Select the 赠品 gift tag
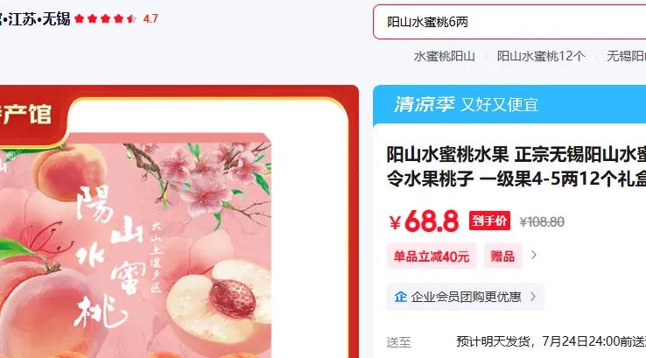Viewport: 646px width, 358px height. pyautogui.click(x=502, y=256)
